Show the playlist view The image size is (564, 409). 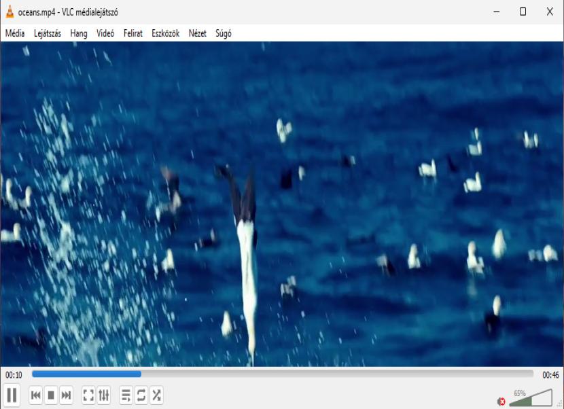tap(126, 395)
